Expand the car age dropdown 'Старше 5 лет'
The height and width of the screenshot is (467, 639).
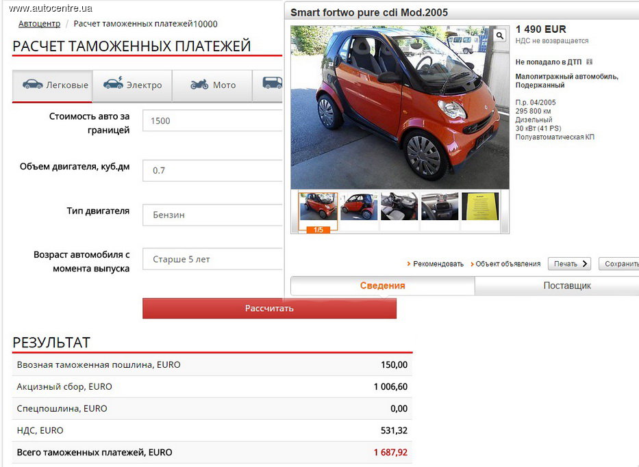[212, 260]
